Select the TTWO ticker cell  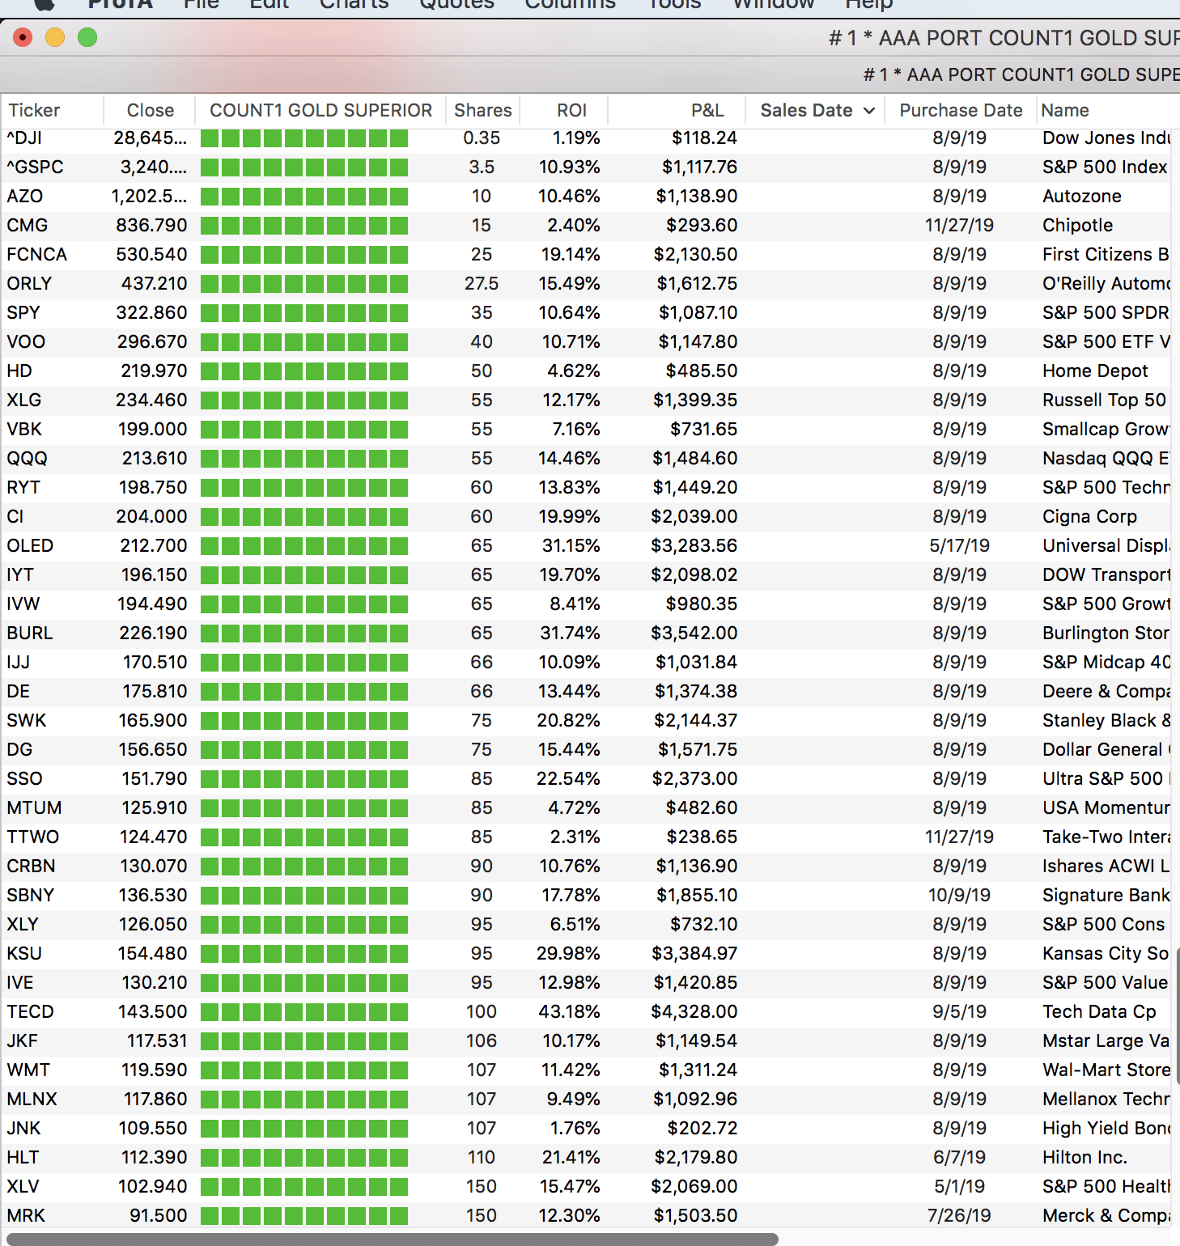(x=33, y=837)
